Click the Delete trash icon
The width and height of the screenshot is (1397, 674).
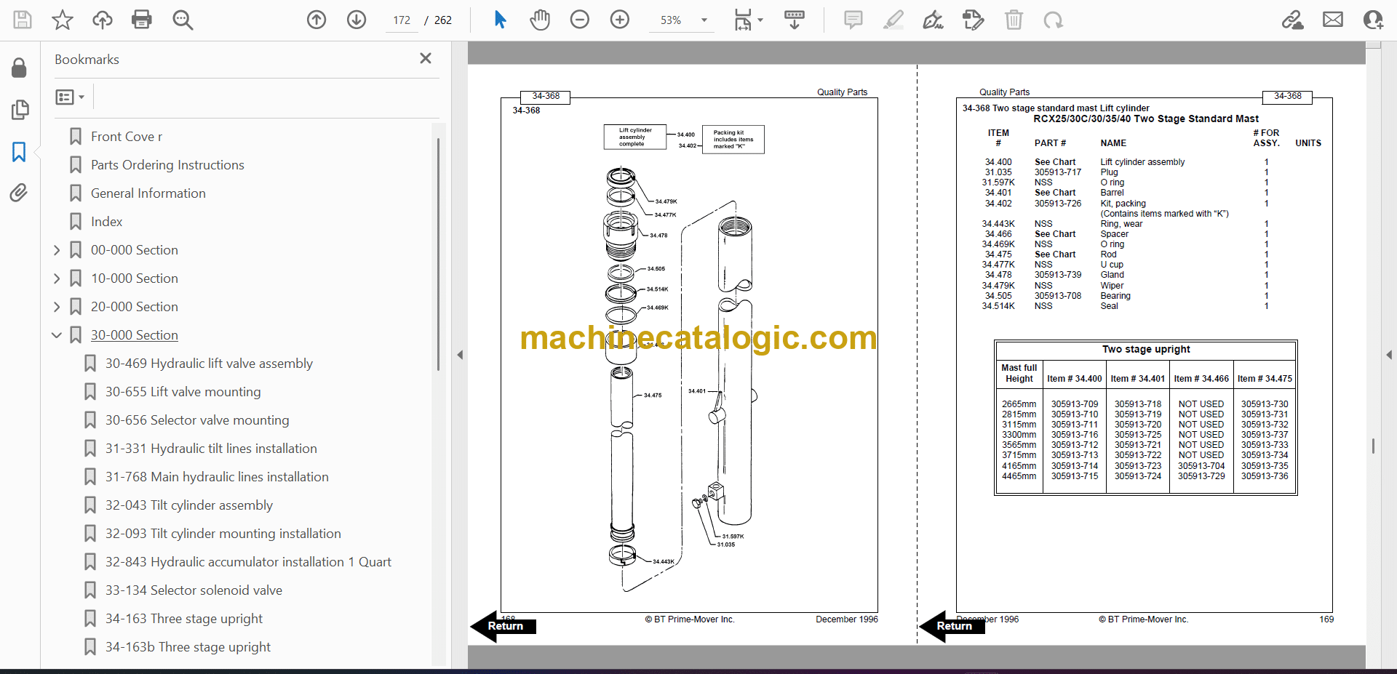pos(1014,20)
